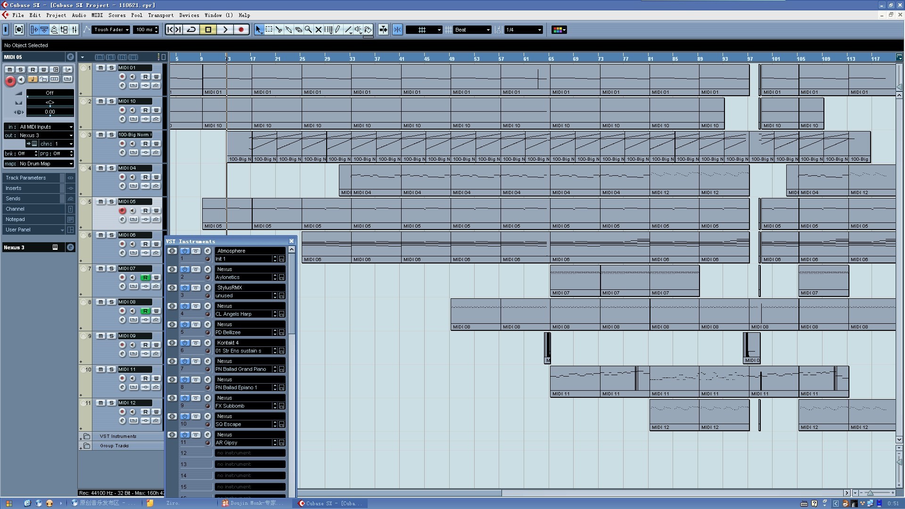Toggle Autoscroll button in toolbar
The image size is (905, 509).
(x=383, y=30)
